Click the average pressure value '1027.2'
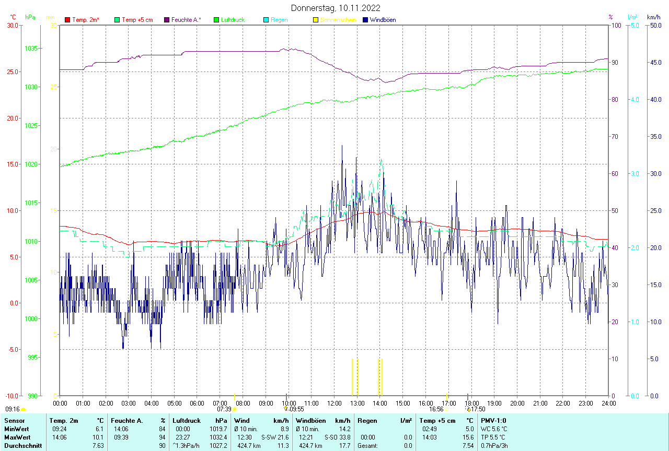The width and height of the screenshot is (669, 451). (x=218, y=446)
